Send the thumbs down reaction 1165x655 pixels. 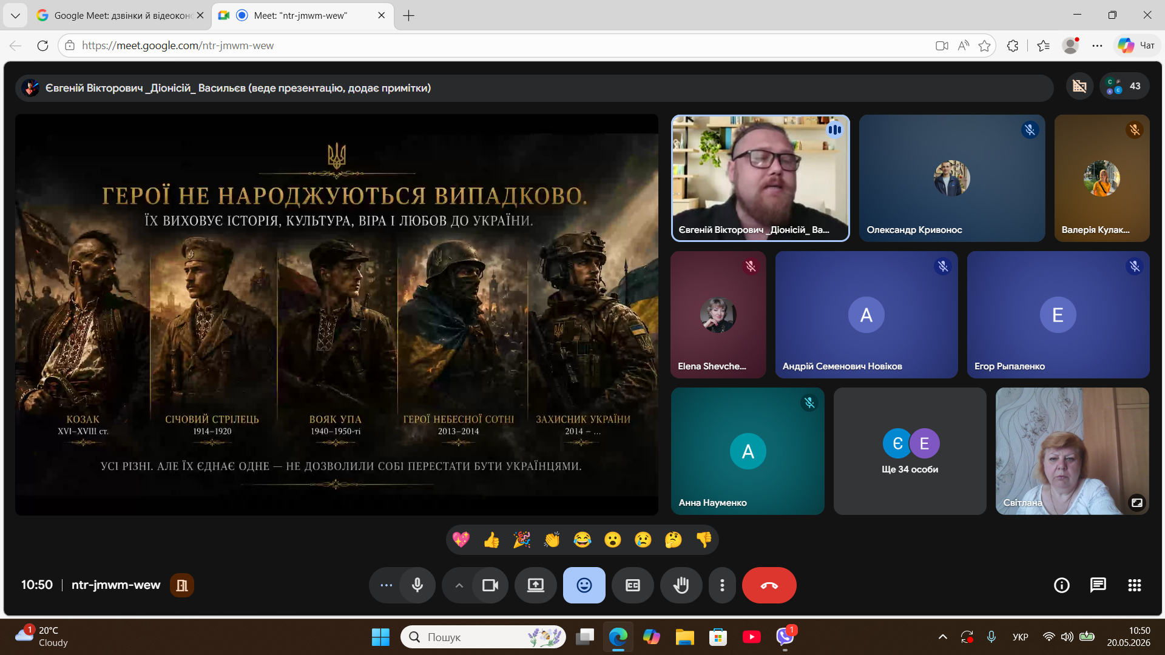click(x=704, y=540)
